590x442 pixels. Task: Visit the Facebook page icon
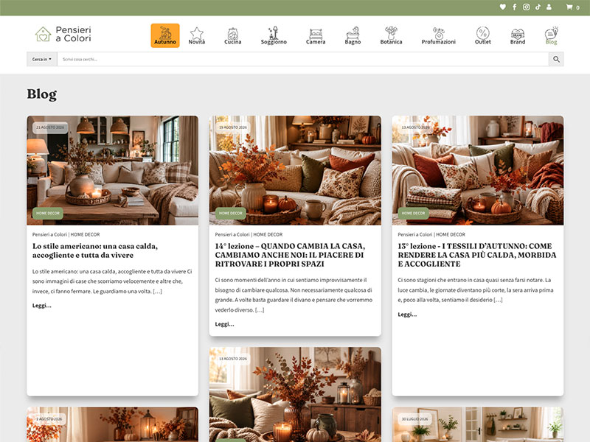coord(514,7)
